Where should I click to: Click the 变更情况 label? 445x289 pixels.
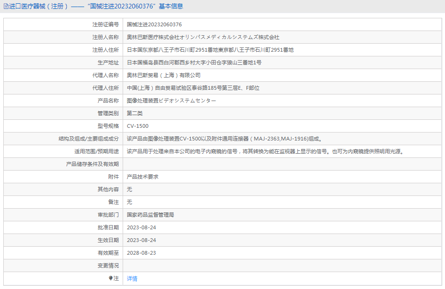pos(108,266)
